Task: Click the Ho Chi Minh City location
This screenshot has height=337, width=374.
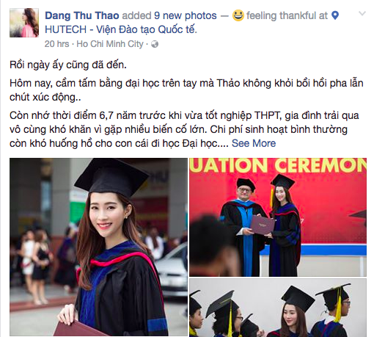Action: (110, 44)
